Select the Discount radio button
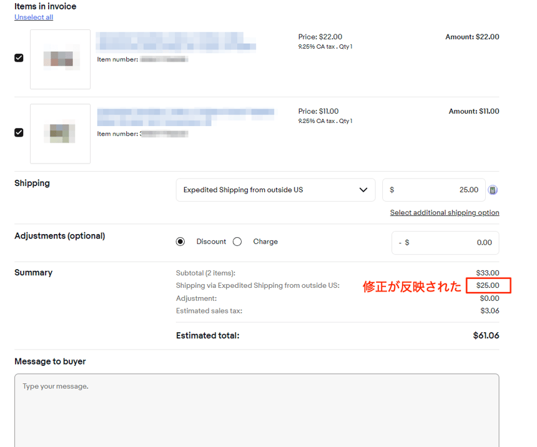537x447 pixels. [x=180, y=242]
